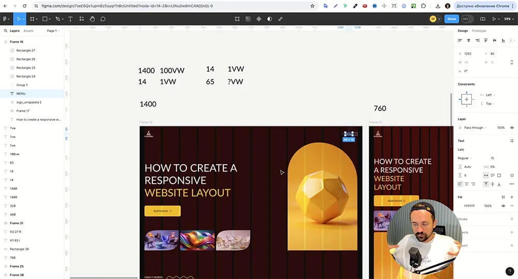518x279 pixels.
Task: Open zoom level 59% dropdown
Action: click(x=509, y=19)
